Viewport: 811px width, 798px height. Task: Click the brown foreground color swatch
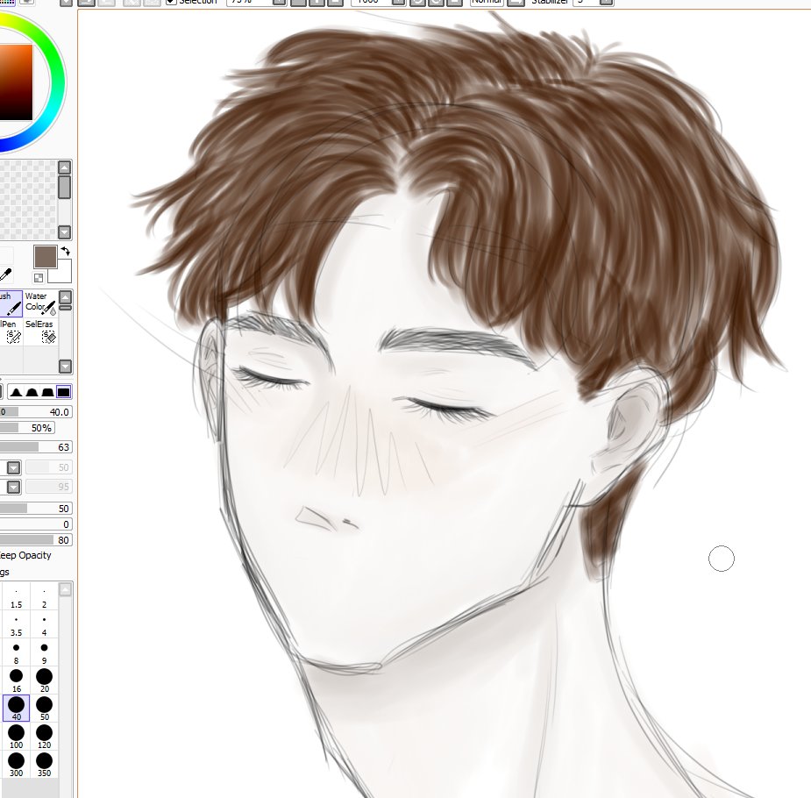[45, 257]
